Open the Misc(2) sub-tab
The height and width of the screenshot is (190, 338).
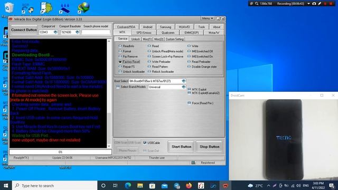click(x=158, y=39)
